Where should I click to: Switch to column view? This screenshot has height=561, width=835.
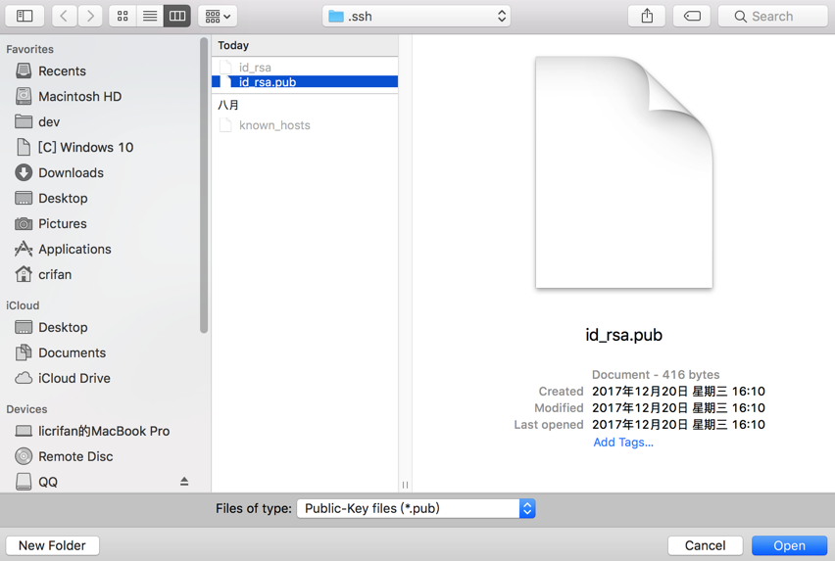[176, 16]
